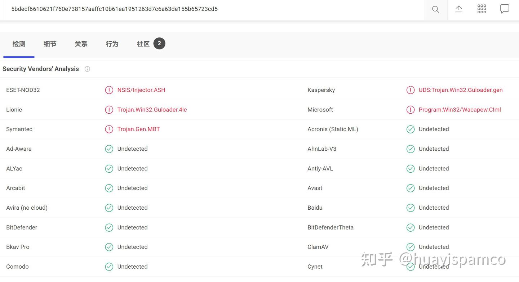The height and width of the screenshot is (282, 519).
Task: Switch to the 细节 tab
Action: [x=50, y=44]
